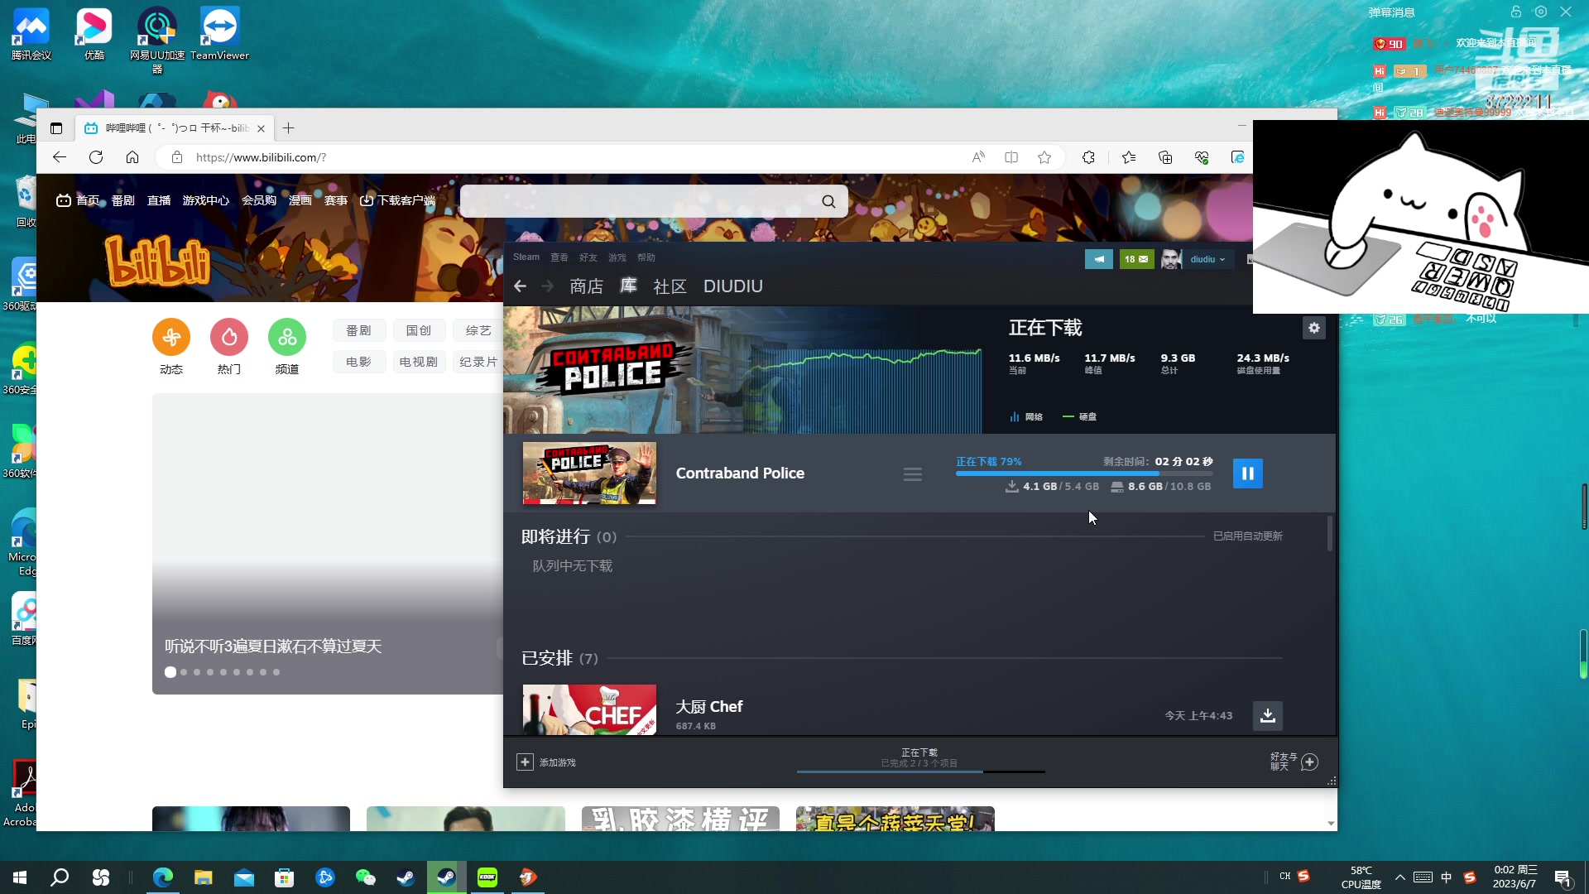This screenshot has width=1589, height=894.
Task: Open File Explorer from the taskbar
Action: click(x=204, y=877)
